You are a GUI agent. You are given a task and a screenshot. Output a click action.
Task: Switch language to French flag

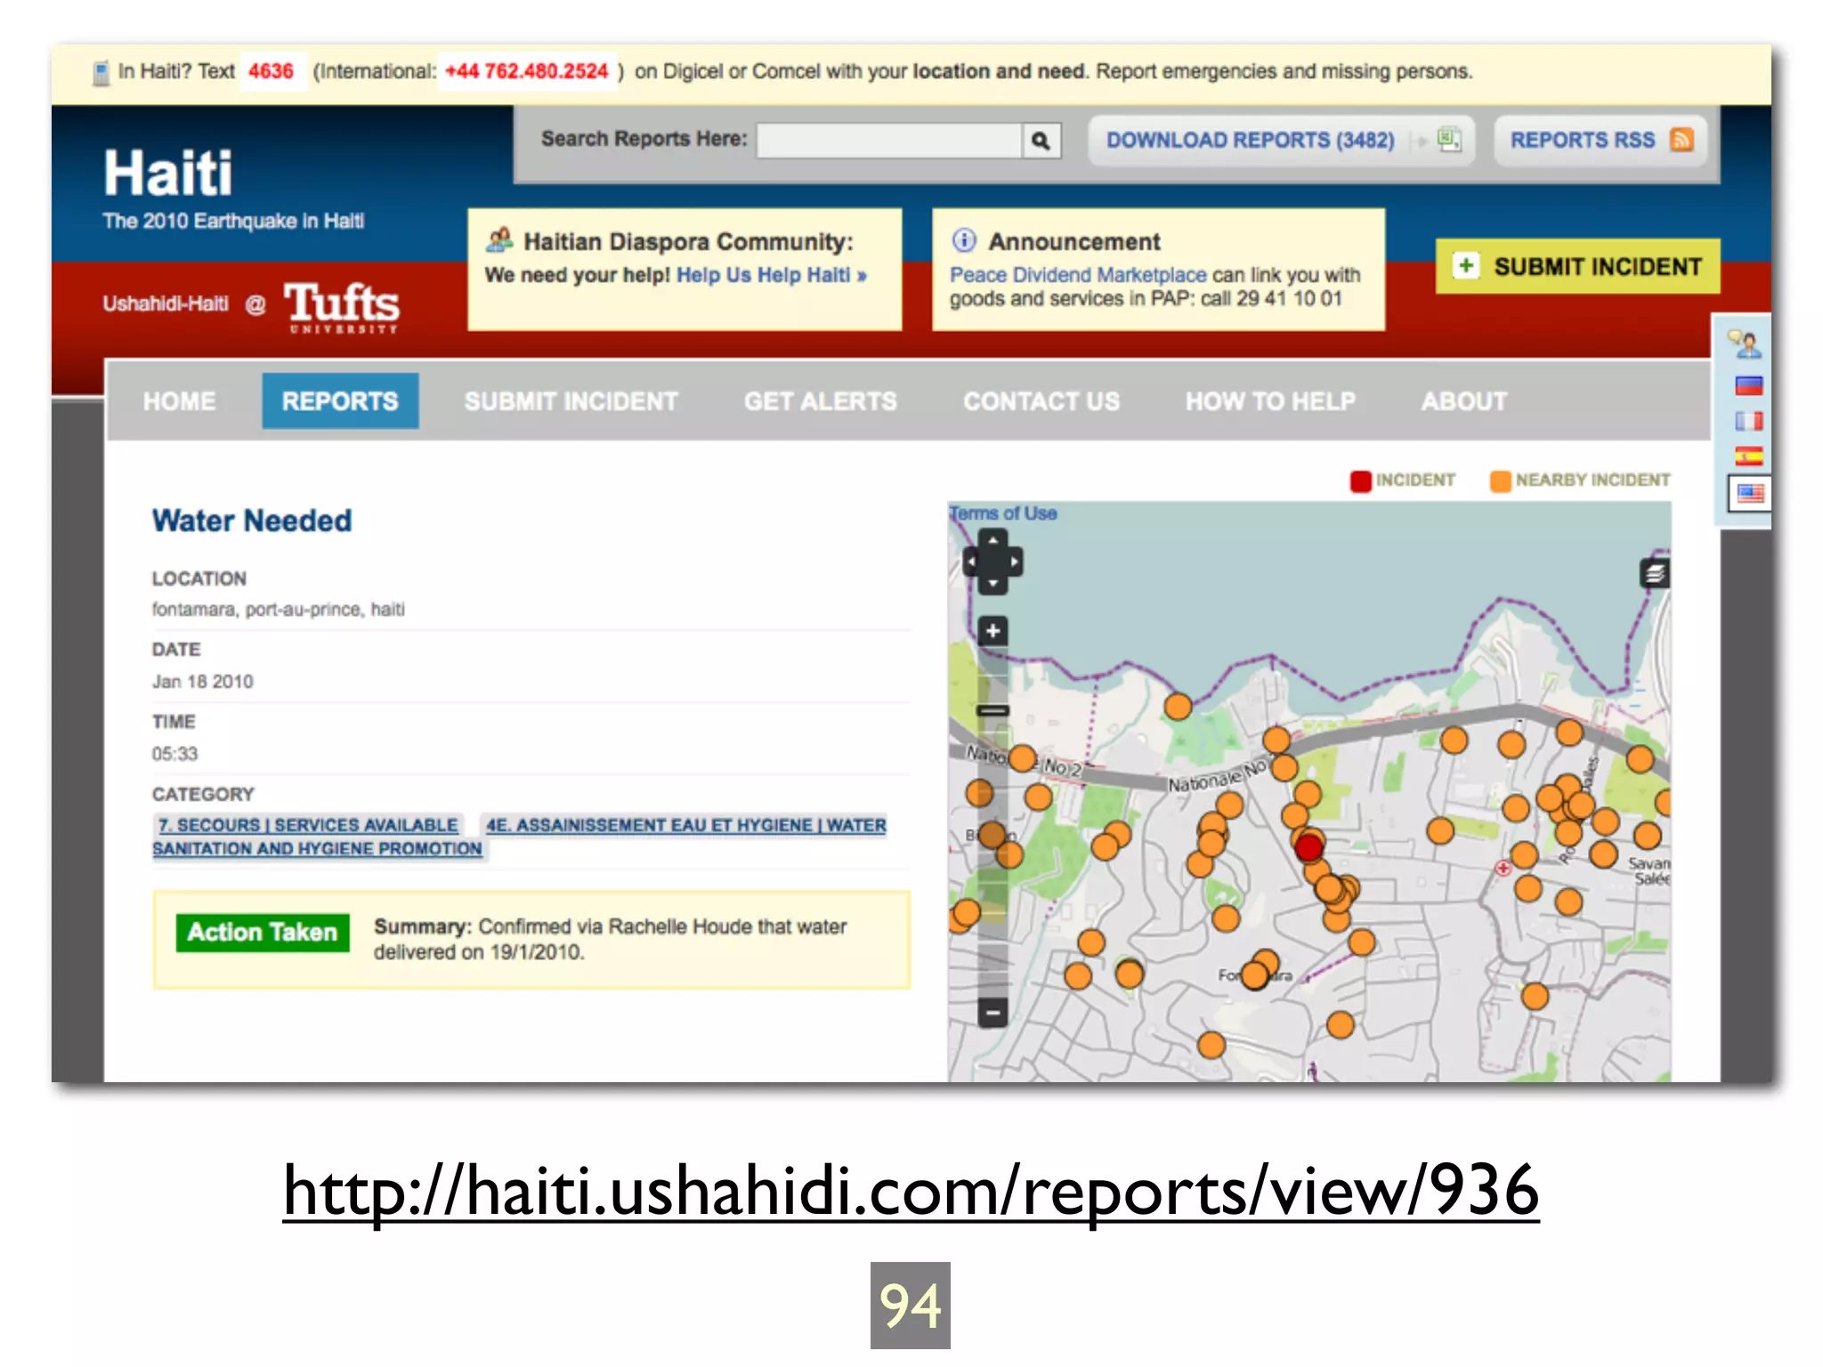pyautogui.click(x=1748, y=421)
